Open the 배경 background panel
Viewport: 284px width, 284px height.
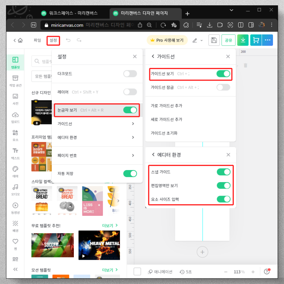[15, 226]
